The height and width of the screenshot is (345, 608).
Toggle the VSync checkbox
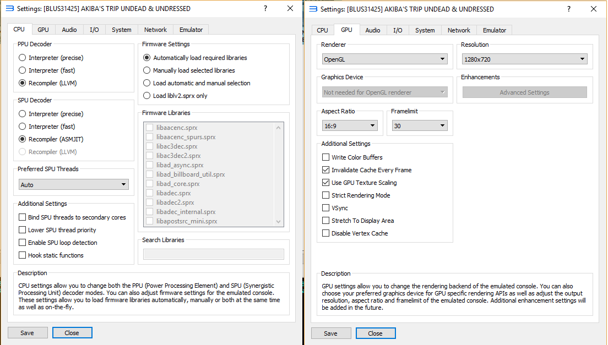(325, 208)
